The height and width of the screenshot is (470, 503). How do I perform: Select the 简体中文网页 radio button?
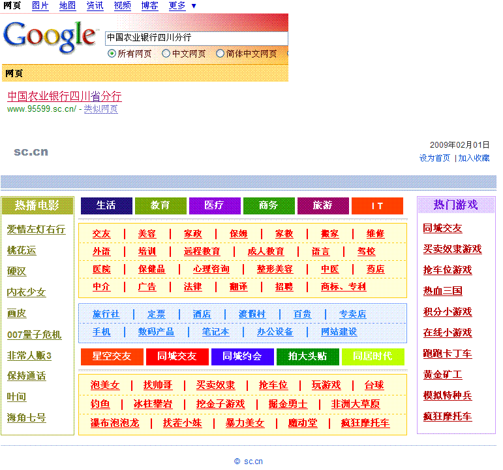[220, 54]
